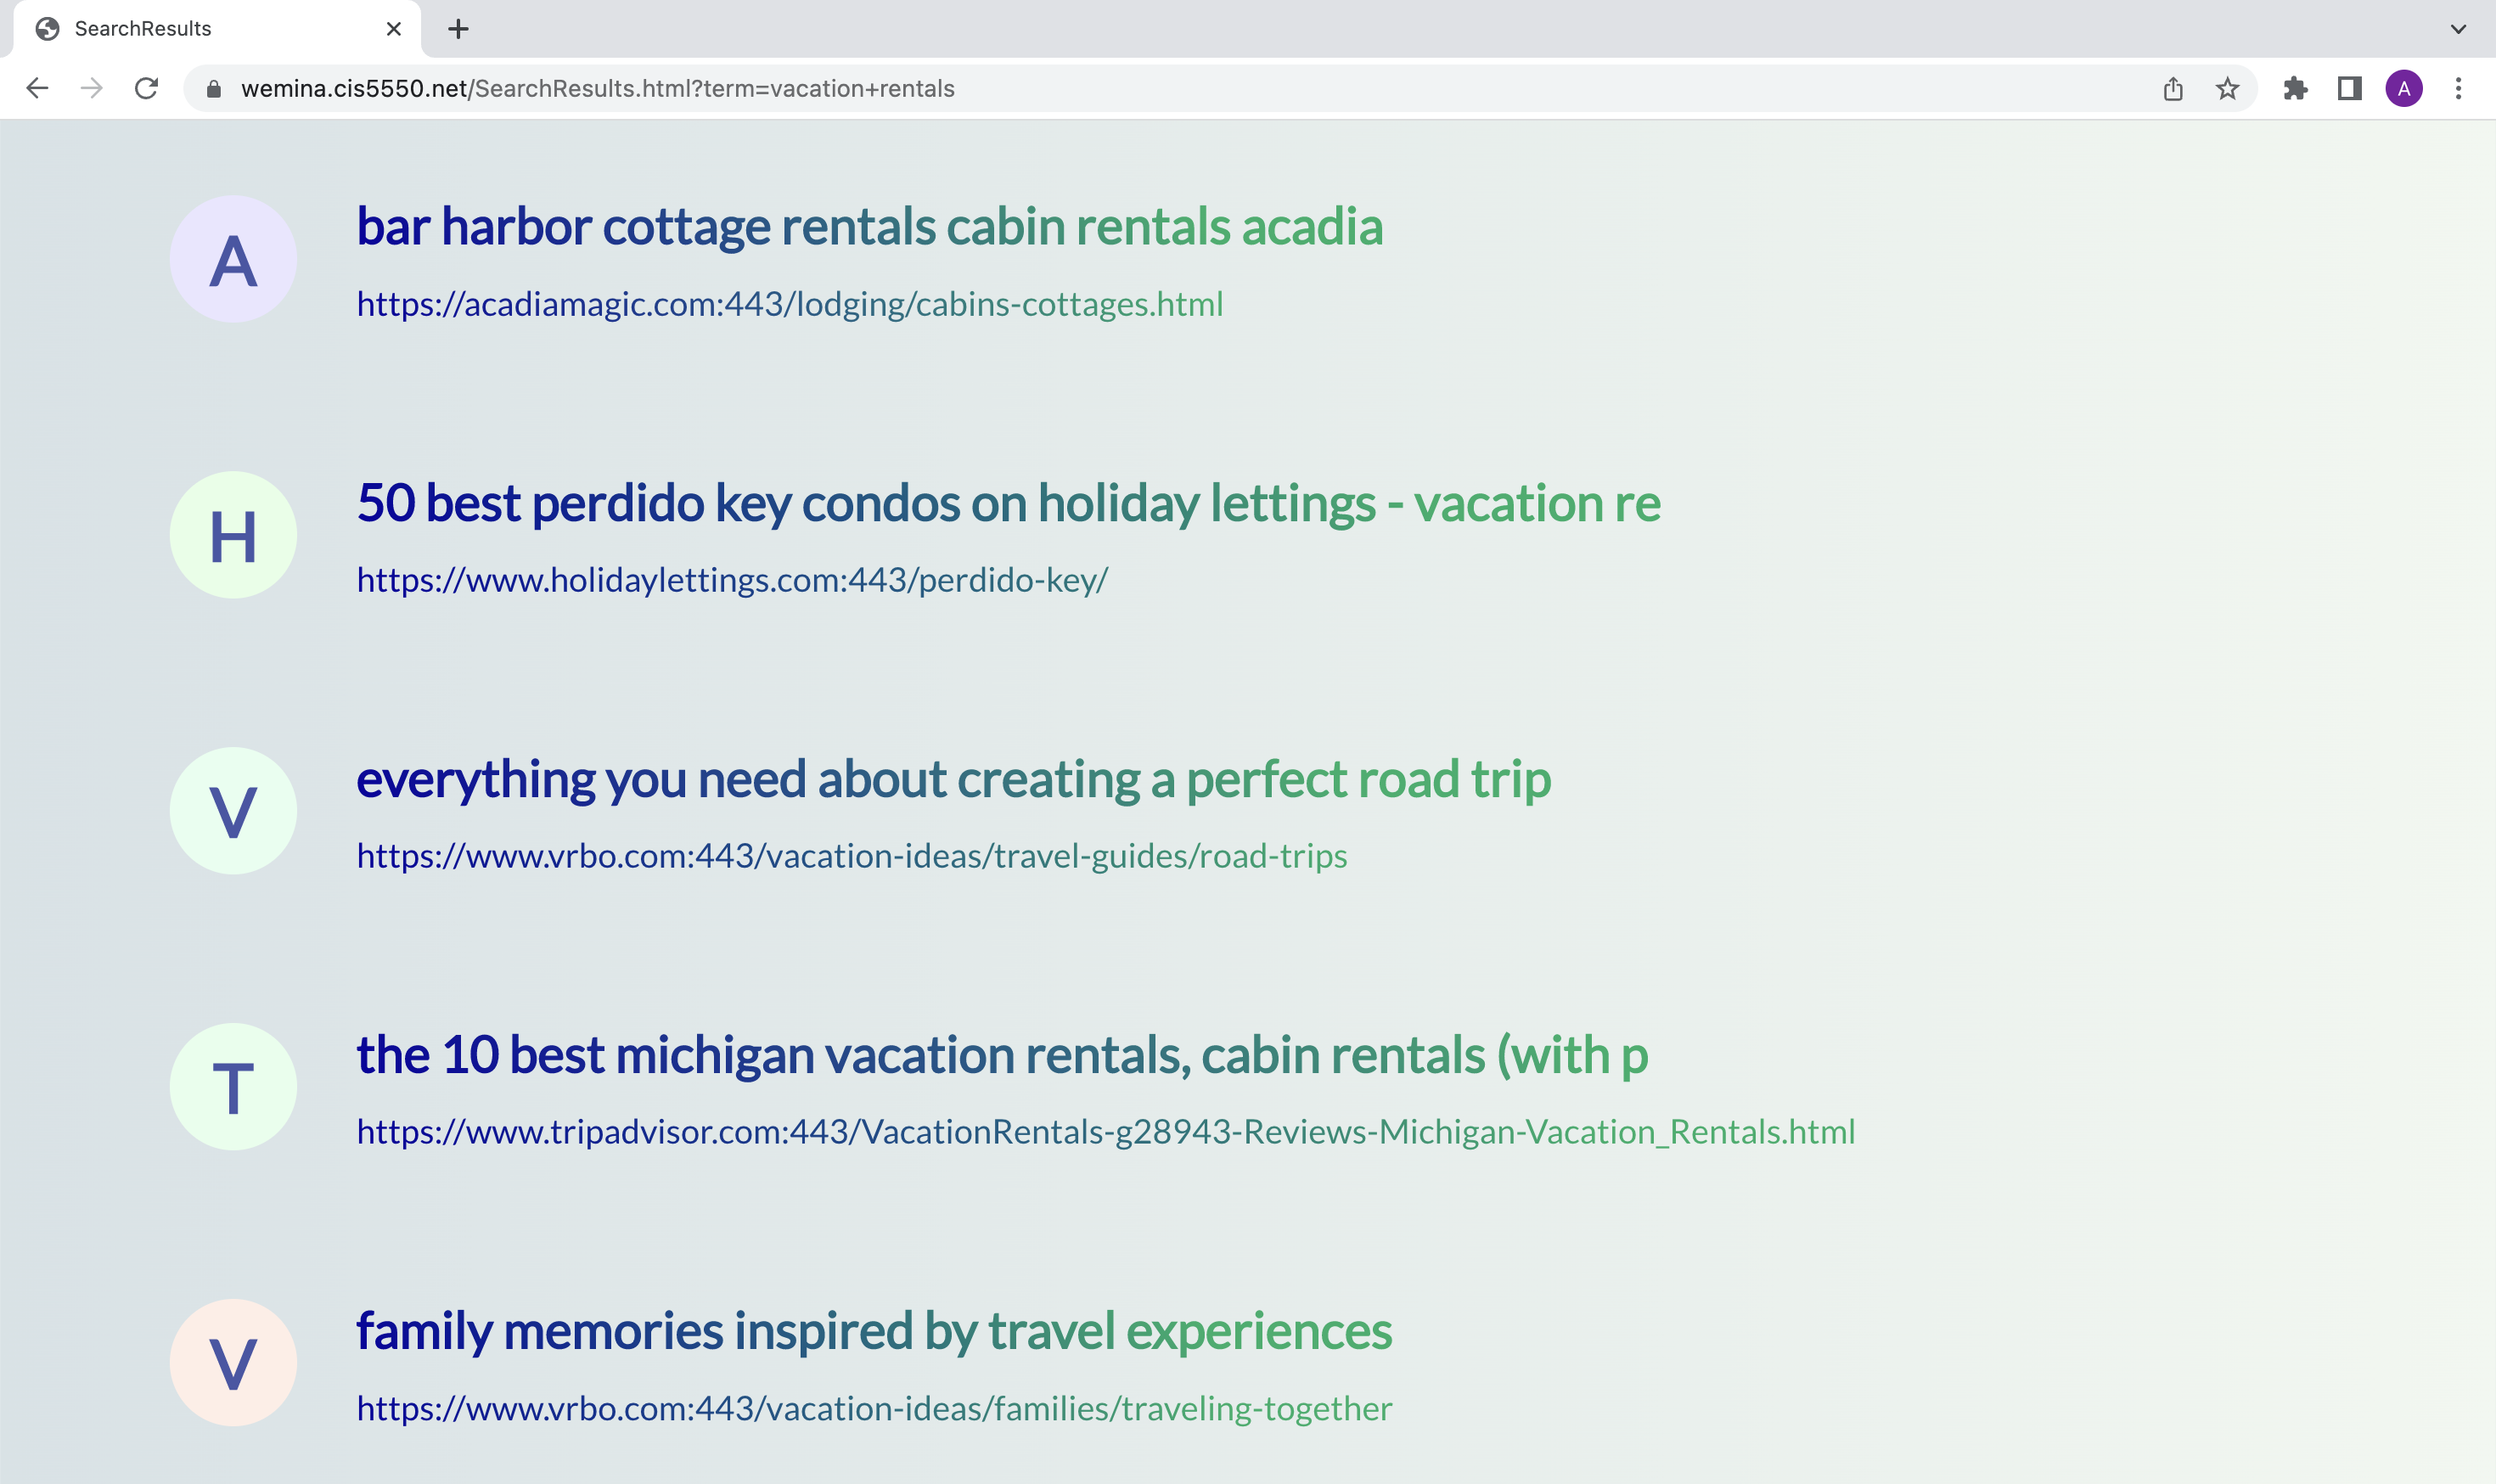Expand the tab search chevron
This screenshot has height=1484, width=2496.
tap(2458, 29)
